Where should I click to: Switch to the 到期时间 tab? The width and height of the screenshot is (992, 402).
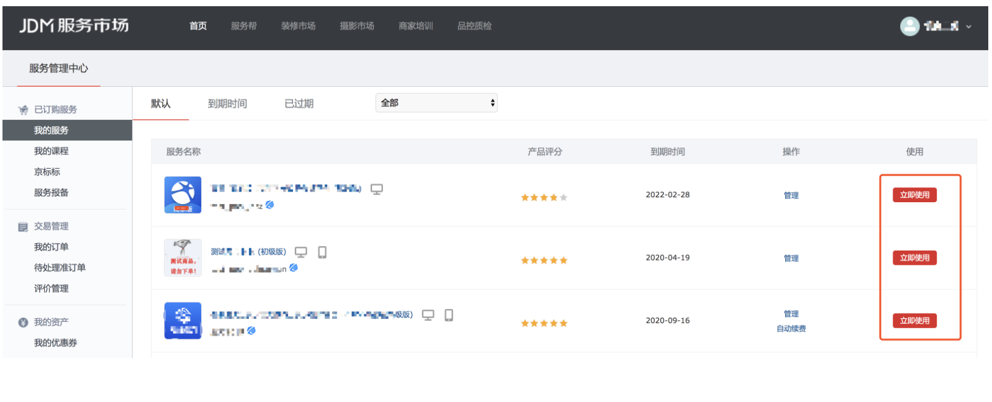click(x=227, y=104)
